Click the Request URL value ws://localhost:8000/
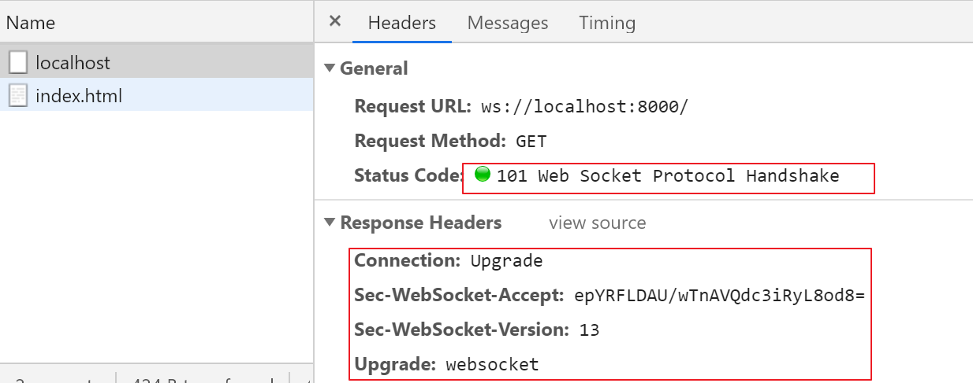Viewport: 973px width, 383px height. 584,107
